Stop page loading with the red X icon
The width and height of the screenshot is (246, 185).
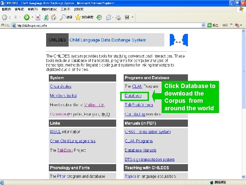38,17
